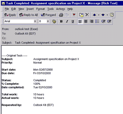Click the Reply button
Image resolution: width=123 pixels, height=114 pixels.
[10, 15]
